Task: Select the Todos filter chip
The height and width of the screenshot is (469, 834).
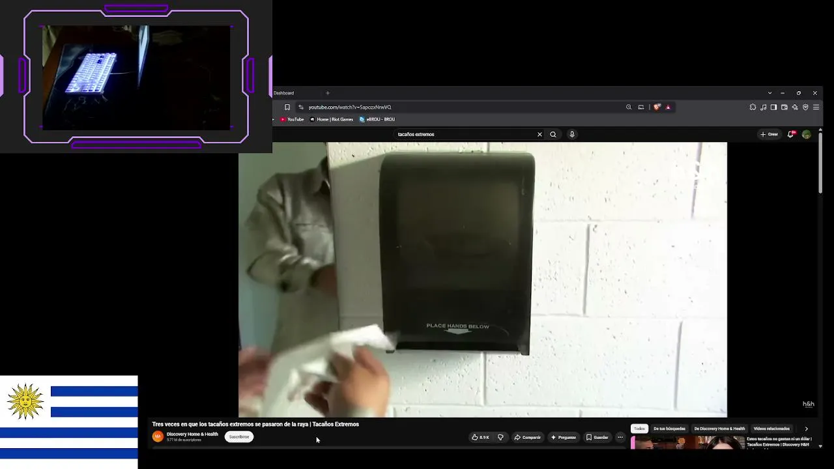Action: coord(639,429)
